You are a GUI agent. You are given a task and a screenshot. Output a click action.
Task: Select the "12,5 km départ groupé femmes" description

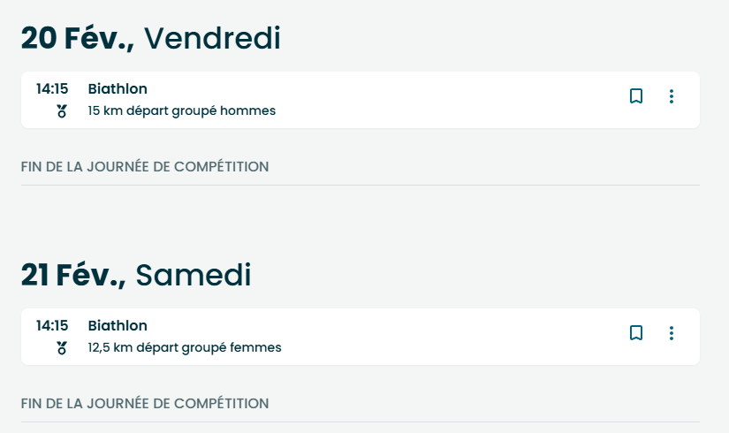click(x=185, y=348)
